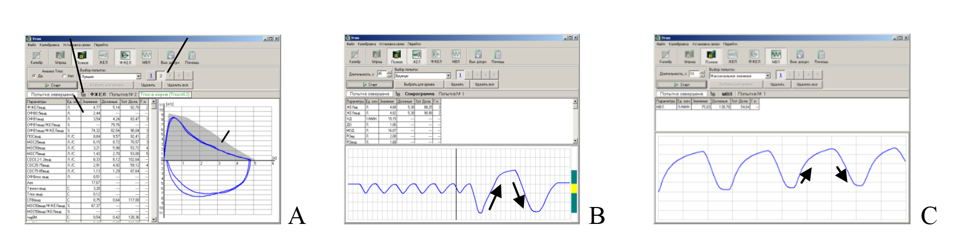Open the МВЛ test icon in window C
Screen dimensions: 954x248
775,55
